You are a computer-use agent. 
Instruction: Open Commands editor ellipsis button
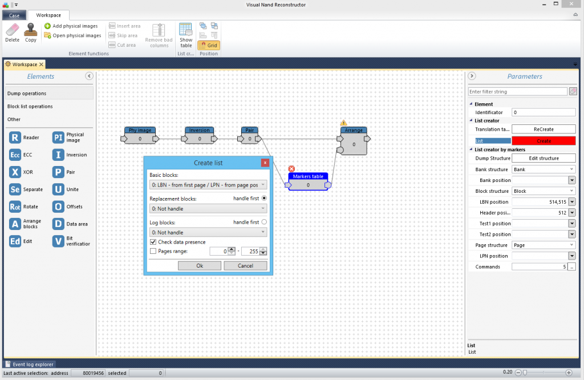(572, 267)
